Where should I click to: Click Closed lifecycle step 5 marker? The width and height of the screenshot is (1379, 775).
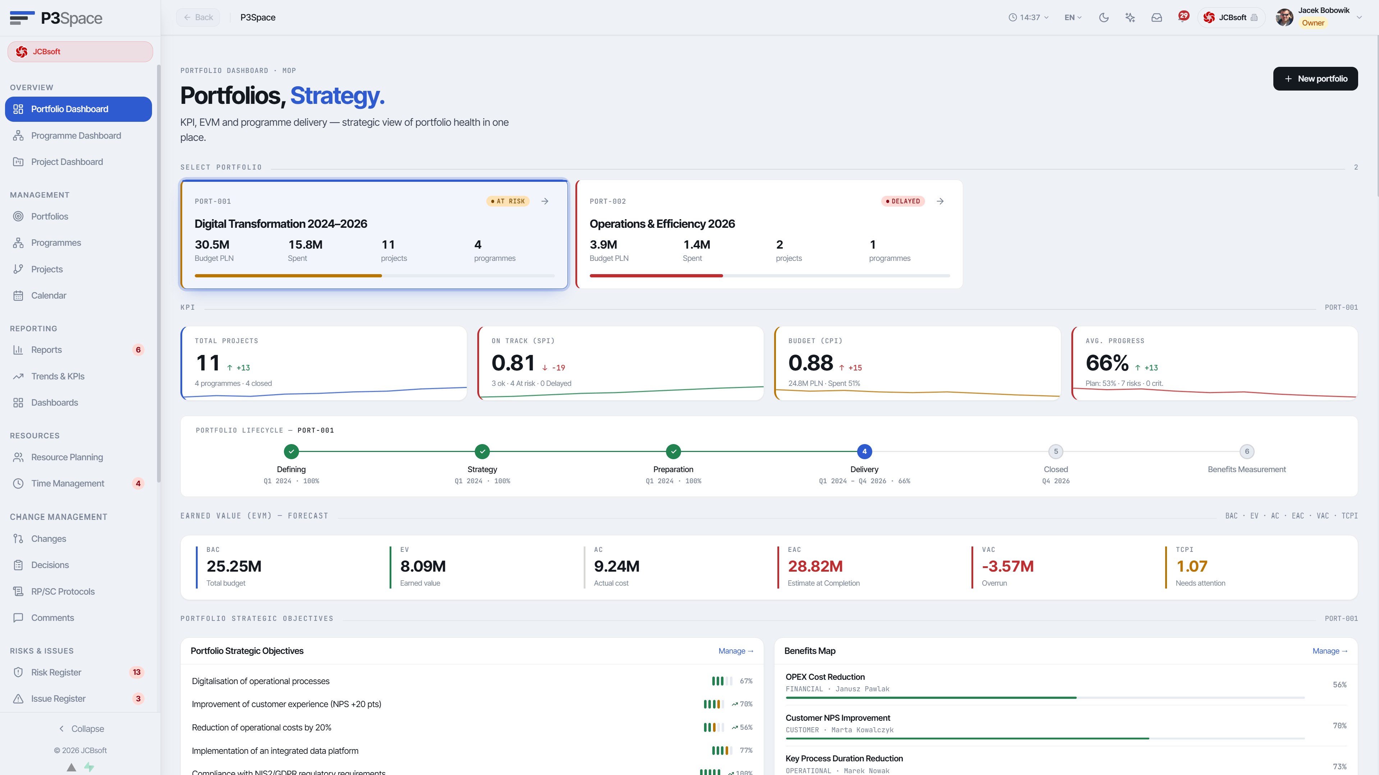[x=1056, y=451]
